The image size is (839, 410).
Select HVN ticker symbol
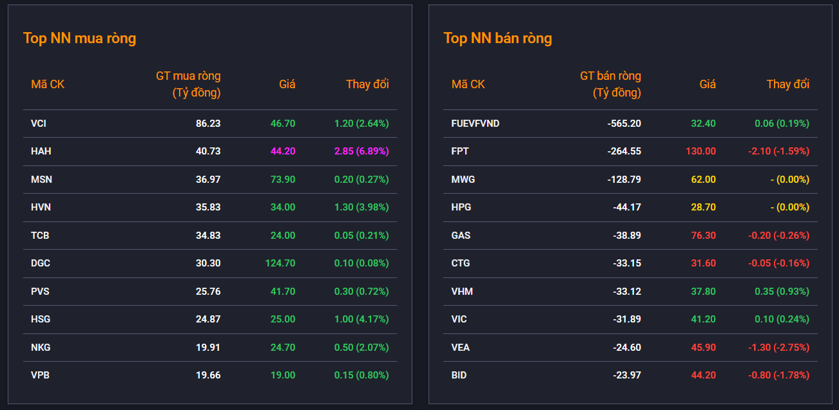(x=41, y=207)
